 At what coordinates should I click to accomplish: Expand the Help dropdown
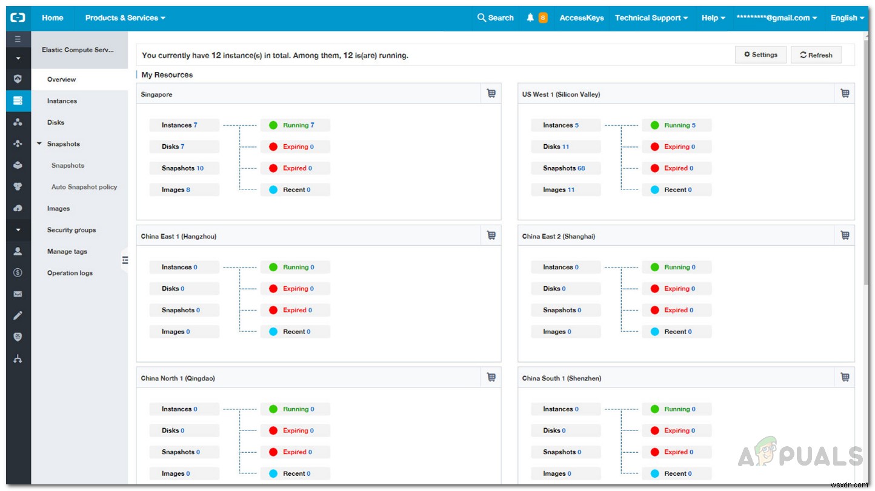713,18
